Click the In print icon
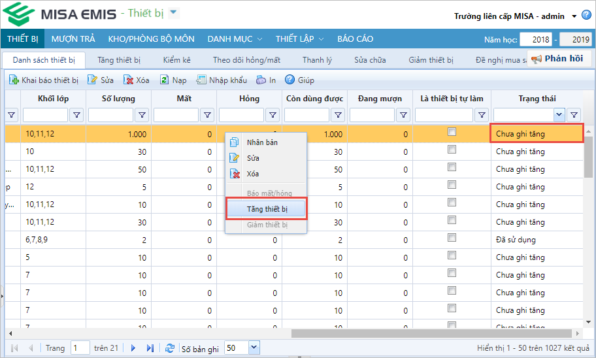 261,80
